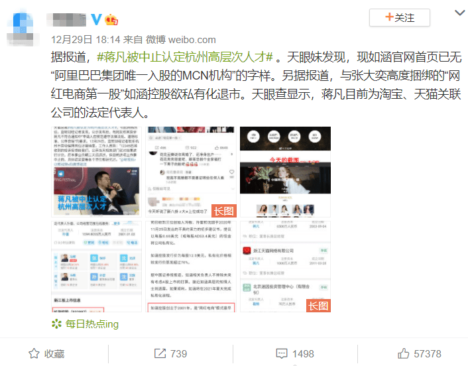
Task: Open the 今天的截图 website thumbnail
Action: 285,172
